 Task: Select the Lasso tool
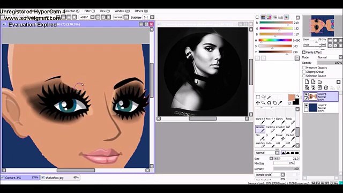coord(264,98)
